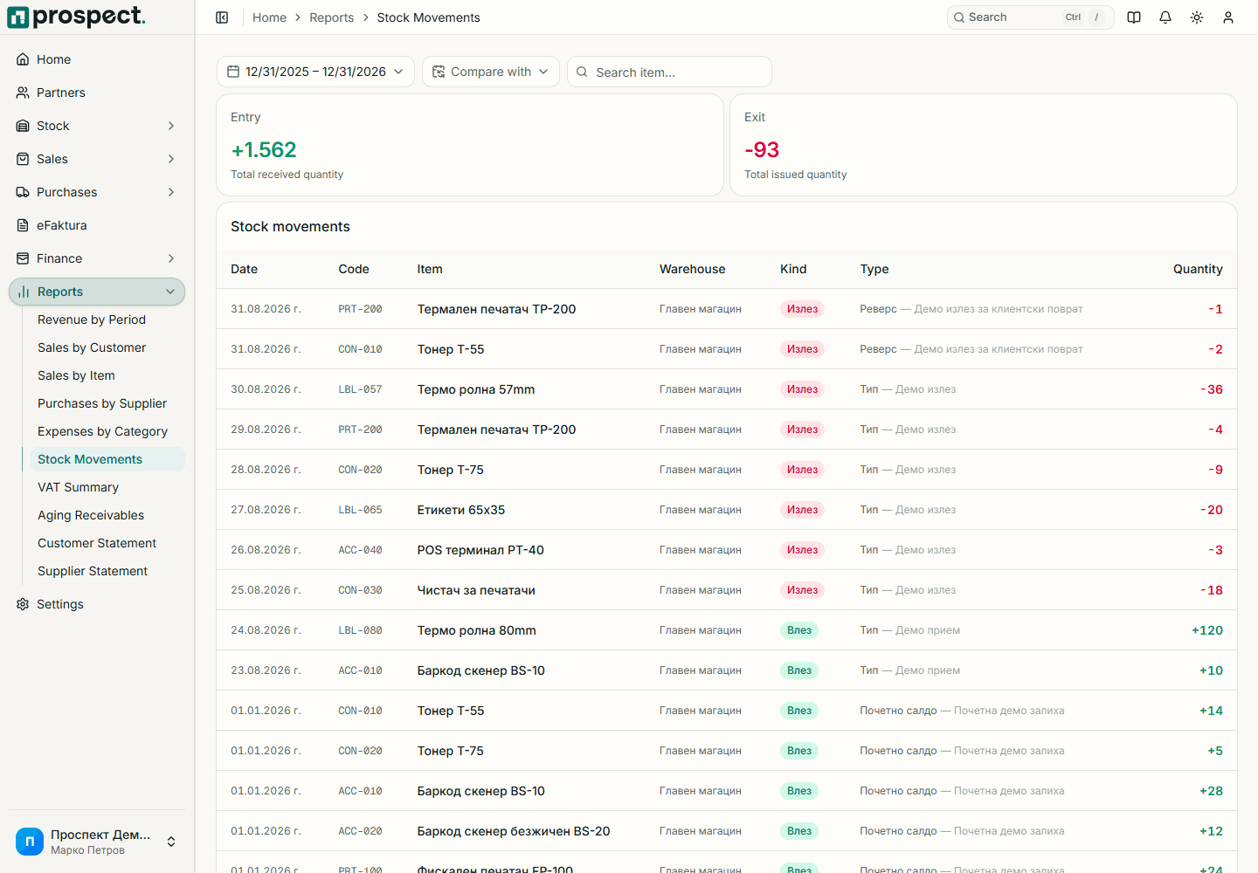
Task: Toggle light theme sun icon
Action: pyautogui.click(x=1197, y=17)
